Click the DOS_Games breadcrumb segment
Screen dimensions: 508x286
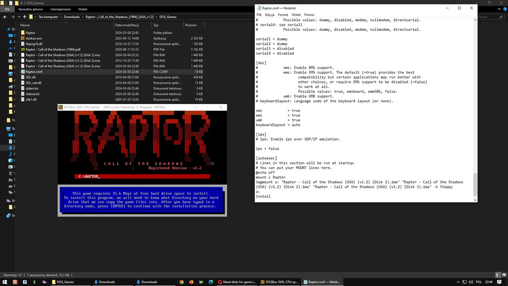[x=168, y=17]
